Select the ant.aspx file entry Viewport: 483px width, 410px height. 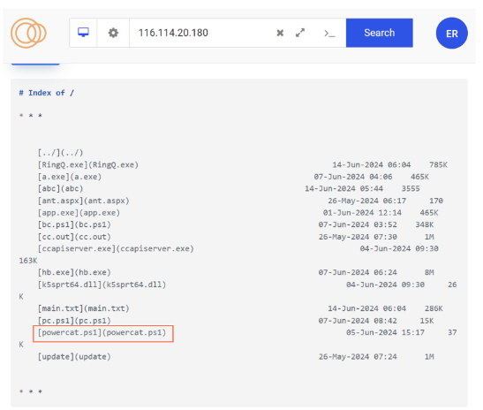[x=84, y=201]
